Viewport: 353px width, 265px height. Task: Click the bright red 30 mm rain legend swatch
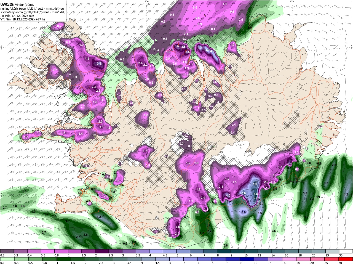[346, 259]
